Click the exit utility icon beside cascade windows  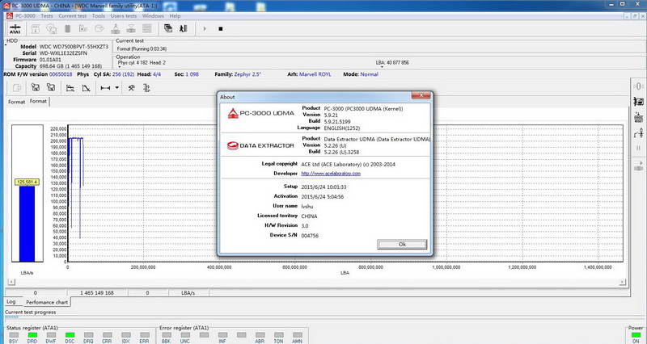(184, 28)
